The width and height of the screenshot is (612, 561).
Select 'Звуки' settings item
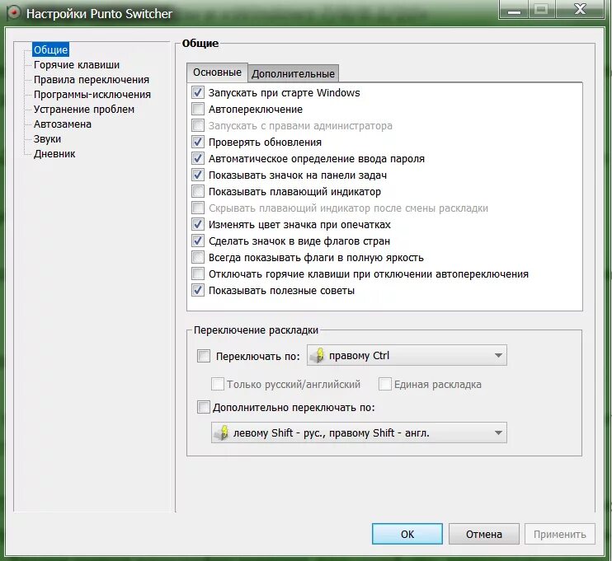[x=47, y=138]
